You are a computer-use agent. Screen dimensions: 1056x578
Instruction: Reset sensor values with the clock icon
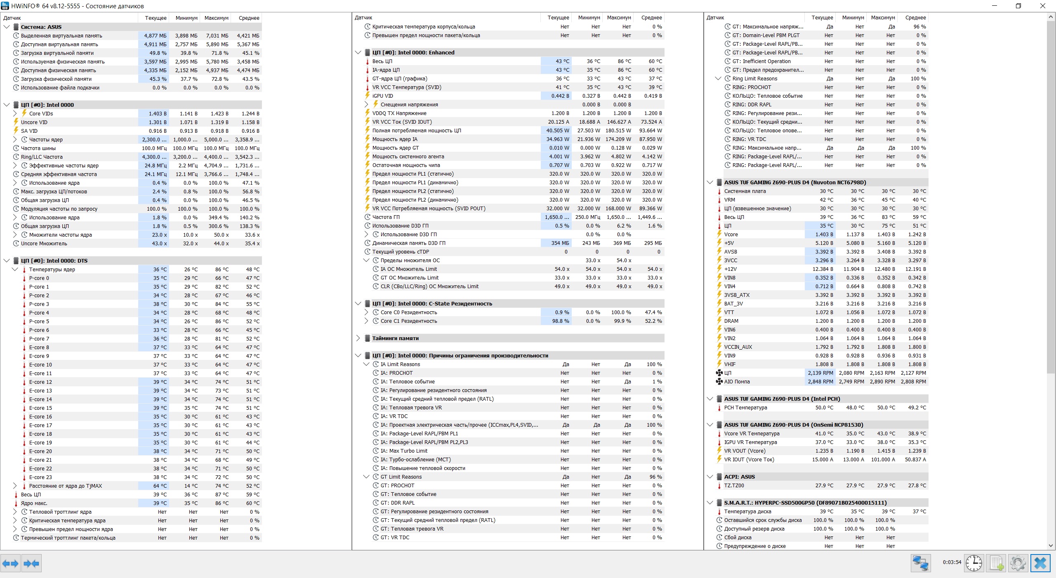[973, 563]
